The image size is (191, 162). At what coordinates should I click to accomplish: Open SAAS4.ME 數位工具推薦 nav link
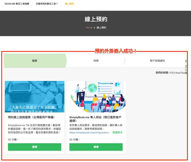click(x=17, y=4)
